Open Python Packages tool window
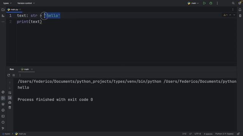The height and width of the screenshot is (136, 243). click(x=3, y=104)
